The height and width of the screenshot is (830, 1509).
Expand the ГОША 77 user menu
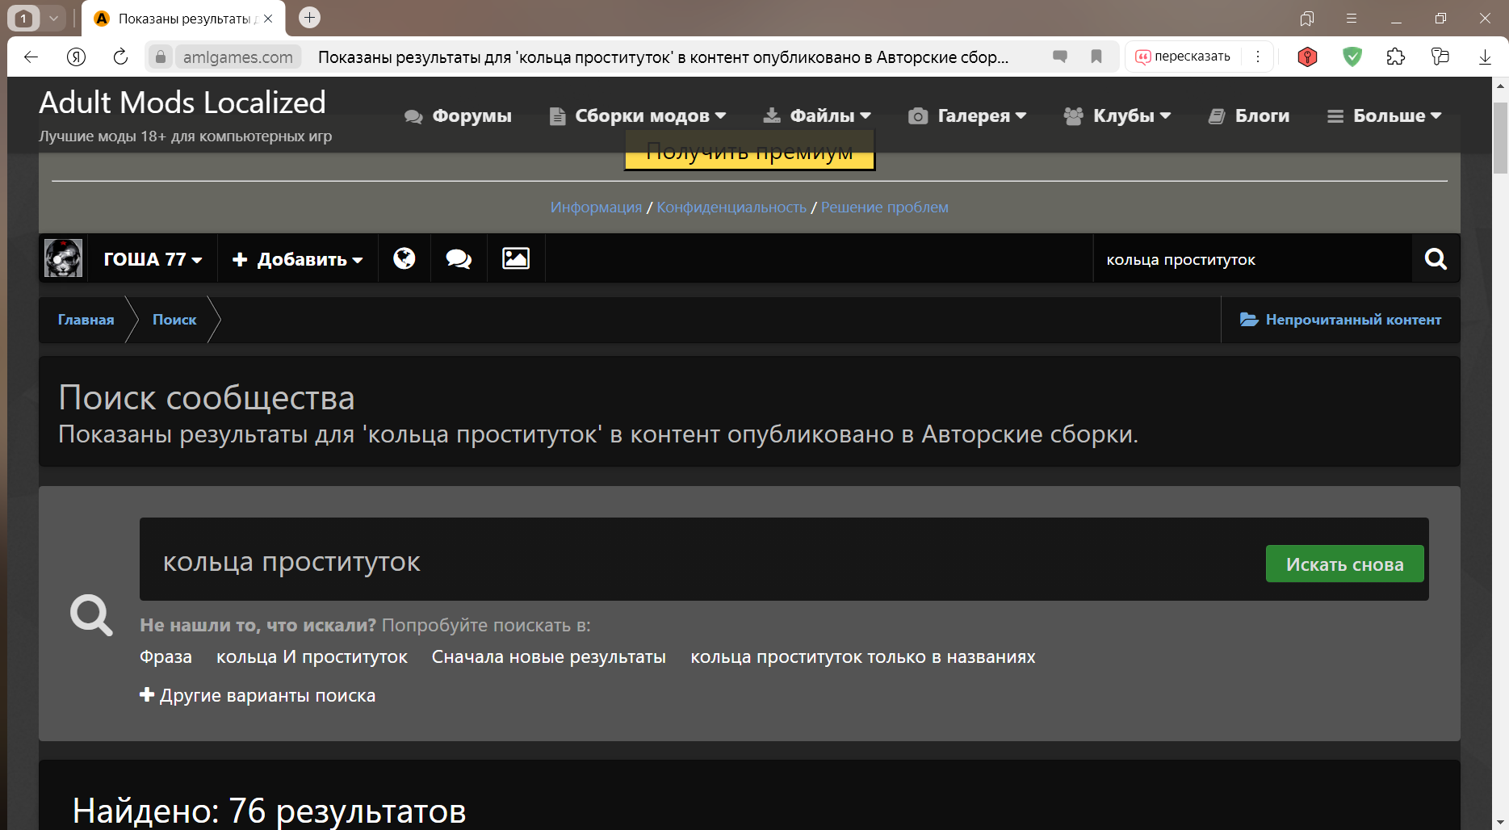(x=153, y=259)
